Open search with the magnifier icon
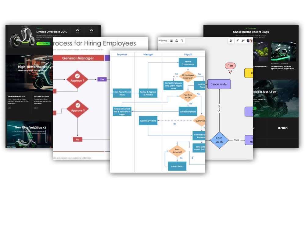The height and width of the screenshot is (228, 305). (182, 41)
